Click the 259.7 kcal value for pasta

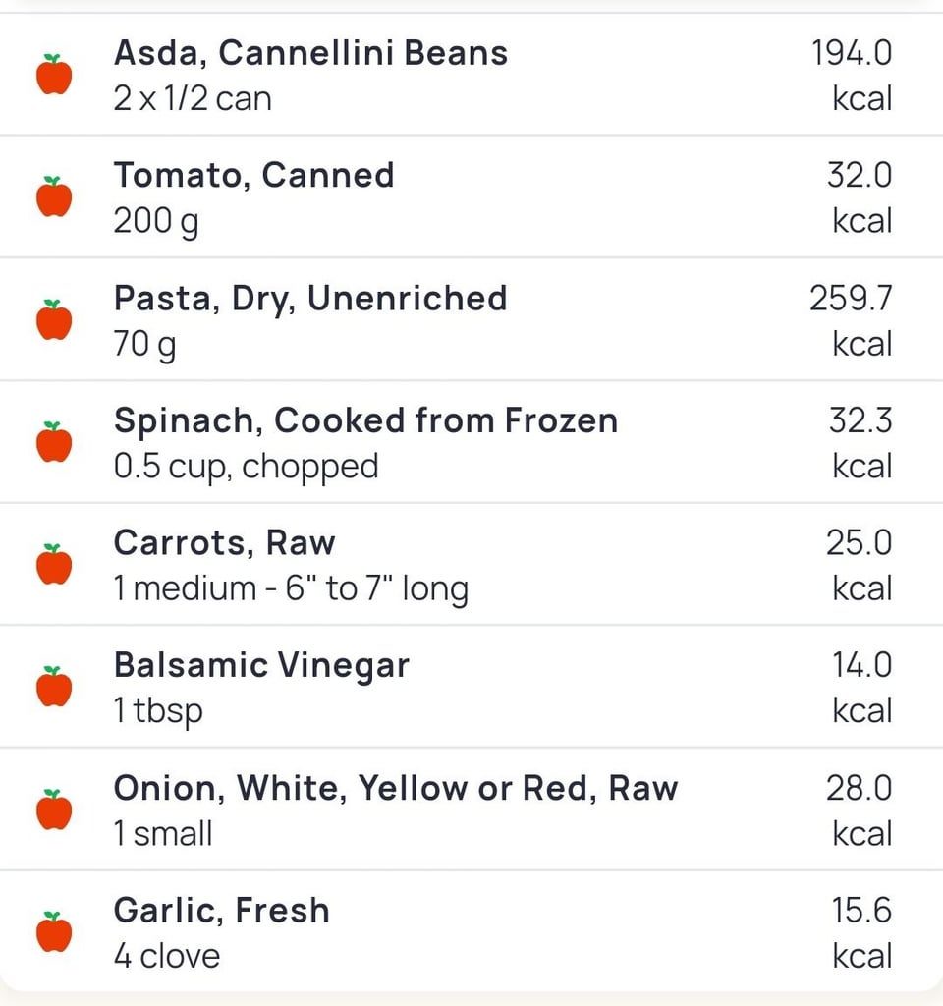[x=851, y=298]
